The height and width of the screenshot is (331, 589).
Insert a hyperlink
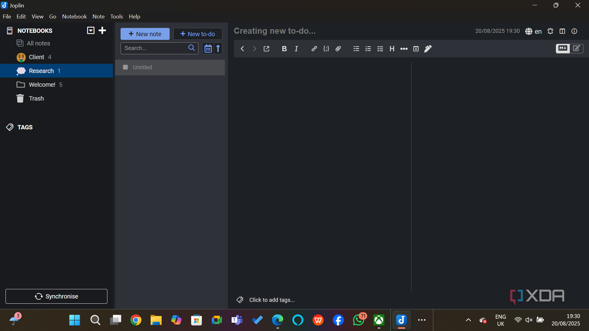click(x=314, y=49)
